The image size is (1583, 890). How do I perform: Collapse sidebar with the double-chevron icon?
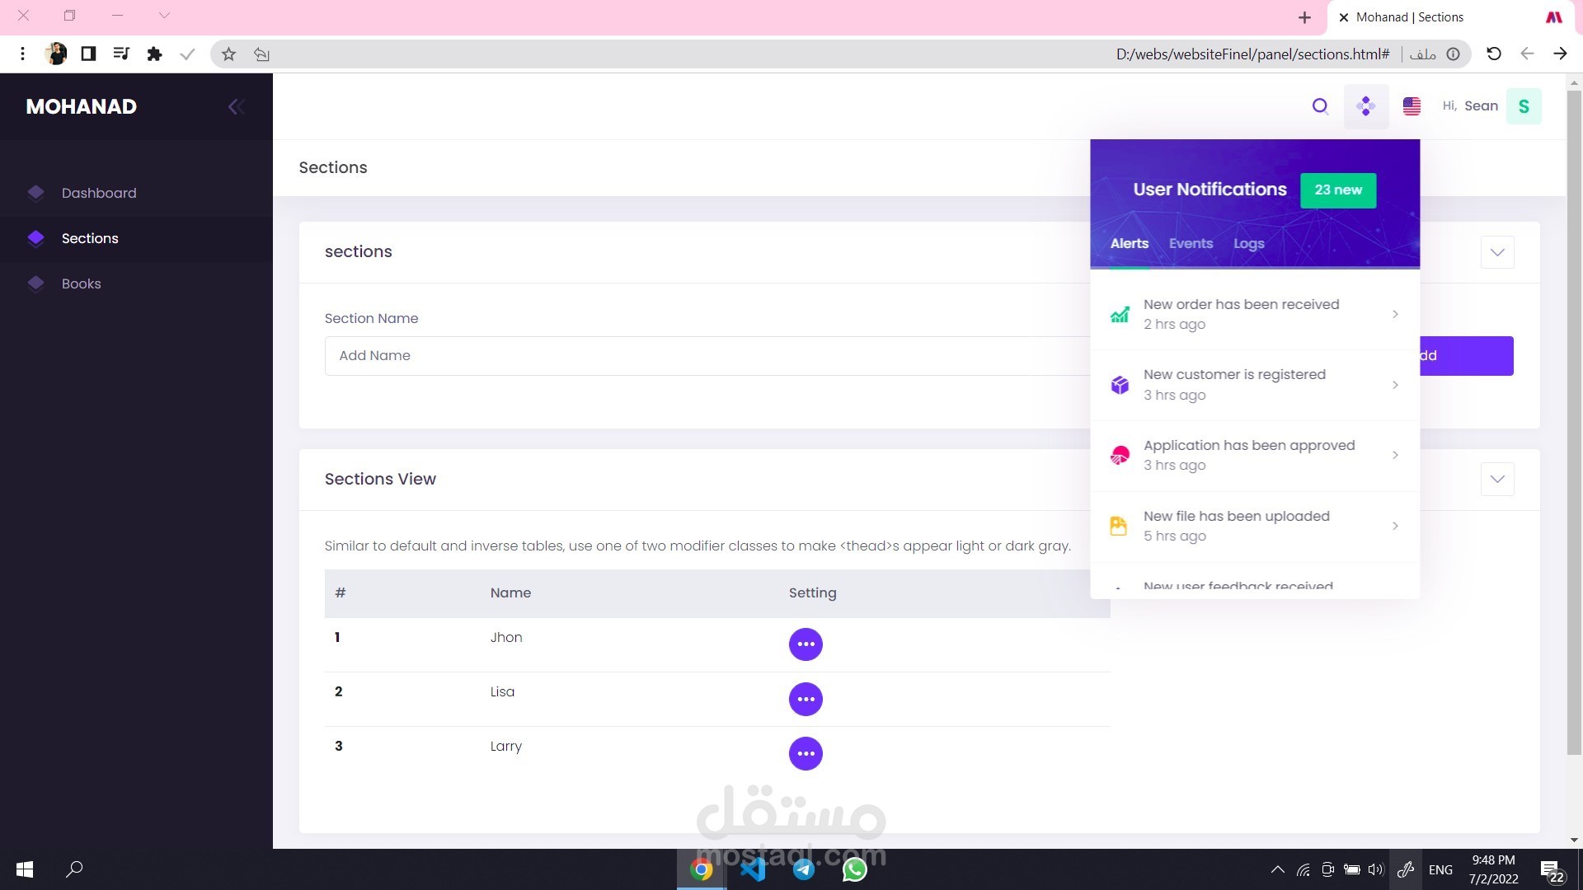tap(236, 106)
